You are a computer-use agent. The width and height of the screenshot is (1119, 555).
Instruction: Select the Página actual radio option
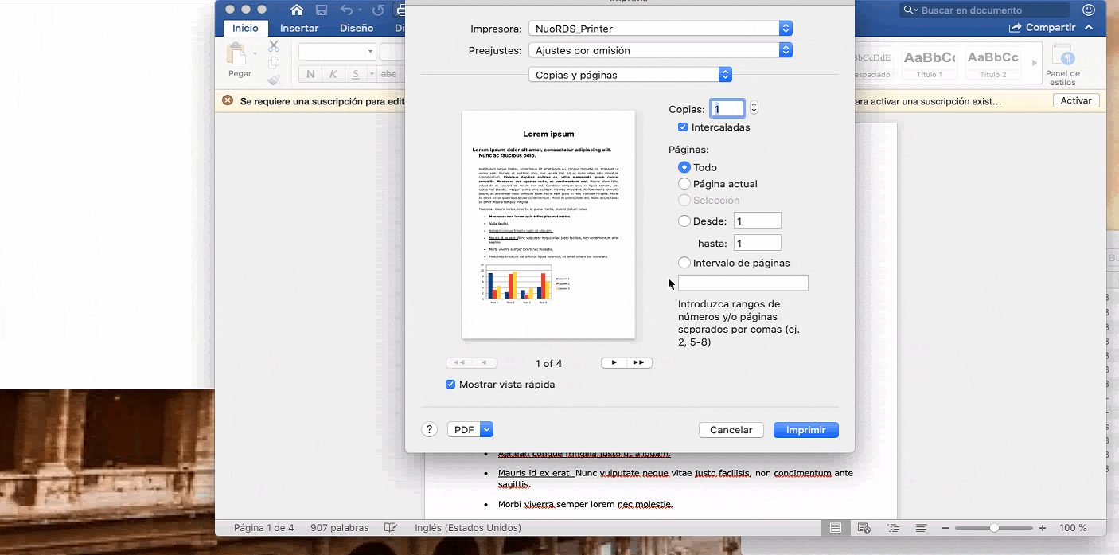(x=684, y=183)
